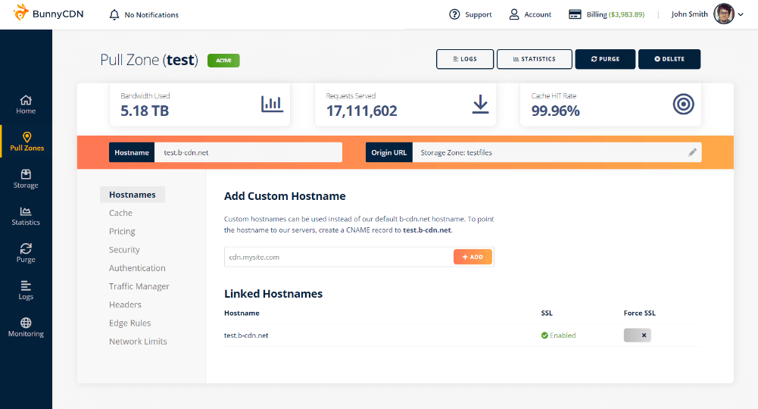Click the Hostname test.b-cdn.net field
The image size is (758, 409).
[248, 152]
